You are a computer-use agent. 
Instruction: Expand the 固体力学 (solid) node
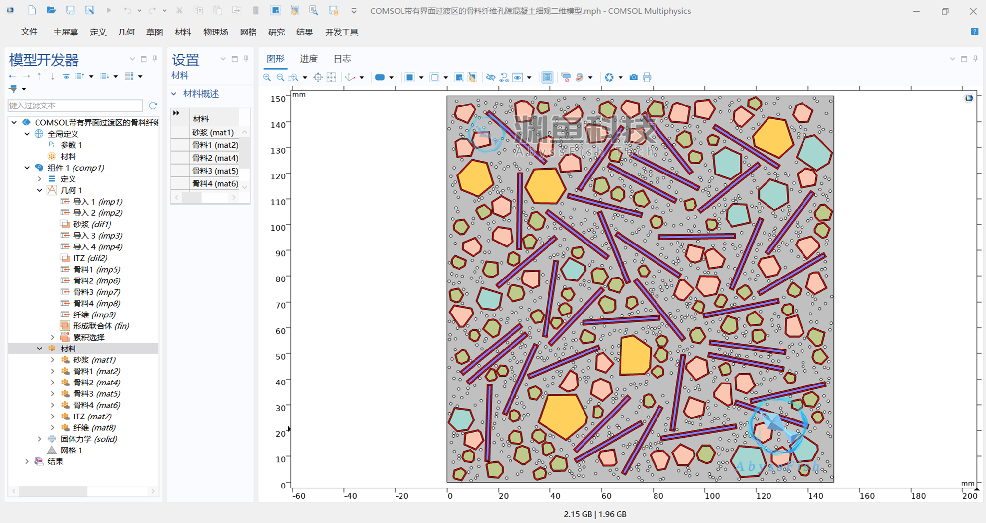point(40,439)
